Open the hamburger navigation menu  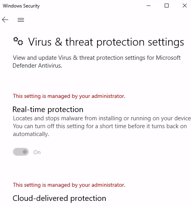tap(21, 20)
